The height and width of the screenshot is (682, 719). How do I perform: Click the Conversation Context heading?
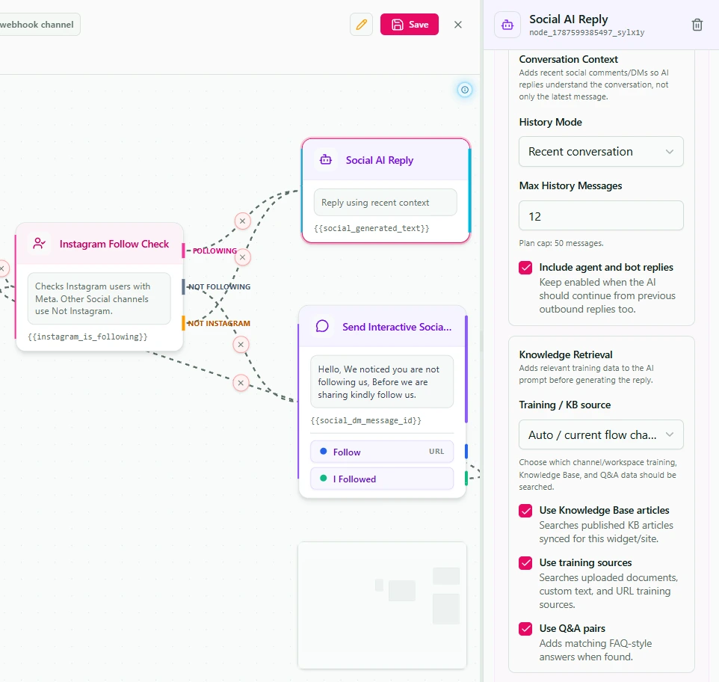click(568, 59)
